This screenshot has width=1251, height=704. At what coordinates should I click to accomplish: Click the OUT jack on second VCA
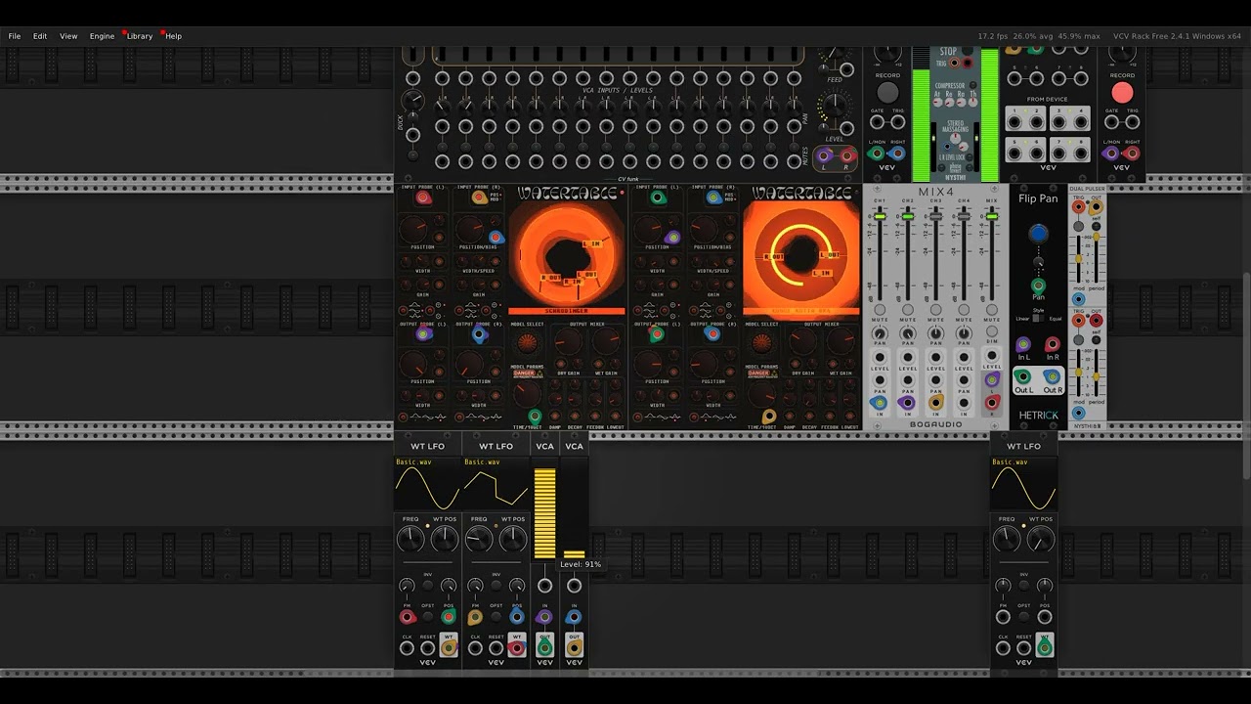click(x=574, y=647)
